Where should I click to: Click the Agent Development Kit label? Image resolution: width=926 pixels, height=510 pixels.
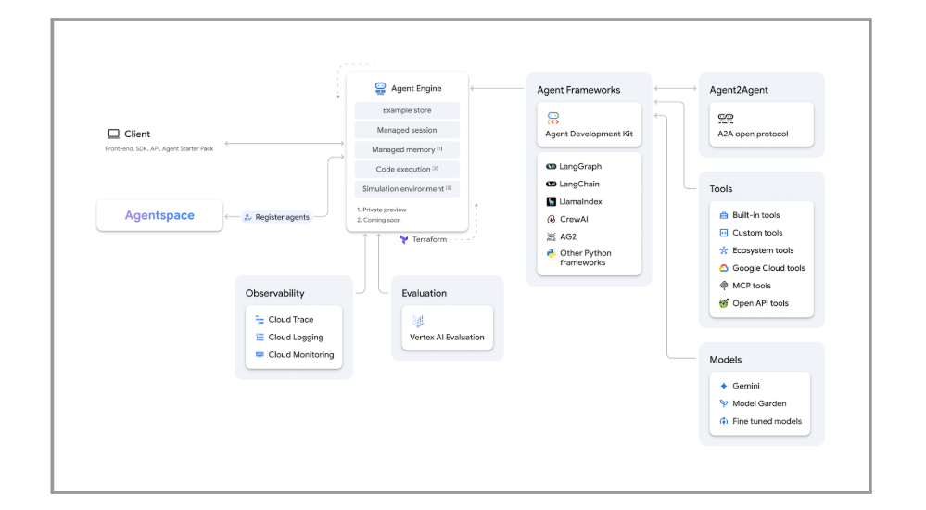pyautogui.click(x=589, y=134)
